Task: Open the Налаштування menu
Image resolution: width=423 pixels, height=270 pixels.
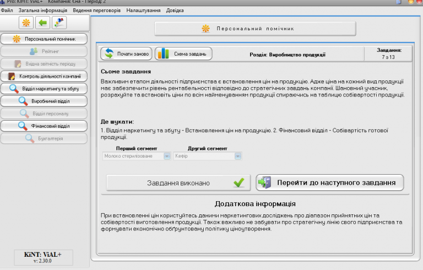Action: tap(143, 10)
